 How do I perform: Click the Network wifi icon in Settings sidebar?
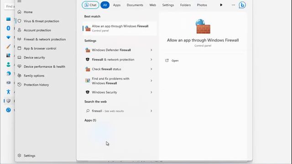click(8, 37)
